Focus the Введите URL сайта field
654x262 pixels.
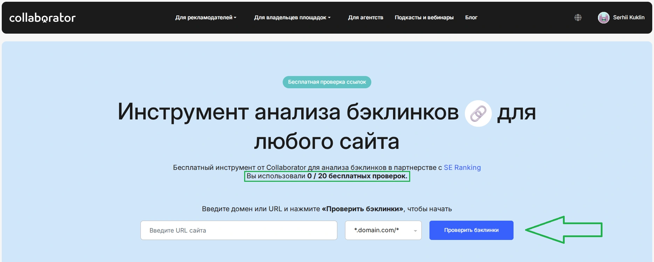pyautogui.click(x=239, y=230)
